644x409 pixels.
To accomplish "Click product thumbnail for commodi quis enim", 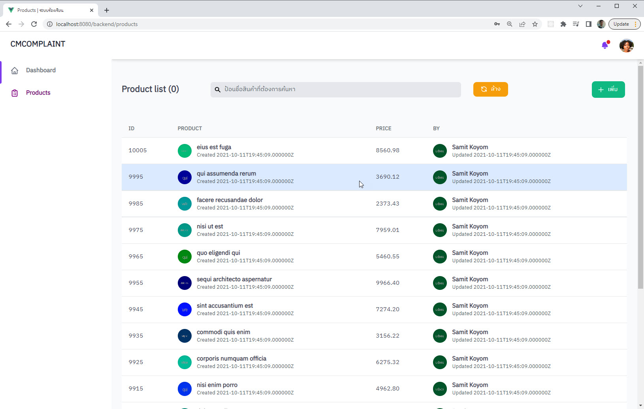I will 185,336.
